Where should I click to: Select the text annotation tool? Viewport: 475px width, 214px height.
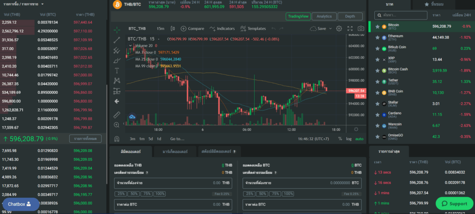[116, 71]
